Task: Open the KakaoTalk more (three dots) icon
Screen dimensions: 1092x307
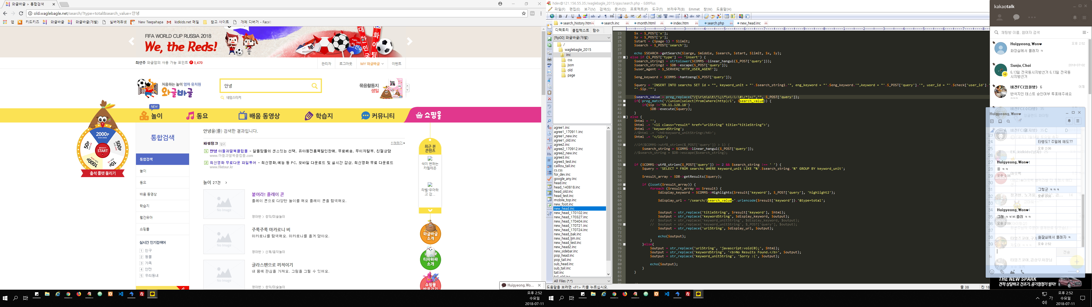Action: point(1032,17)
